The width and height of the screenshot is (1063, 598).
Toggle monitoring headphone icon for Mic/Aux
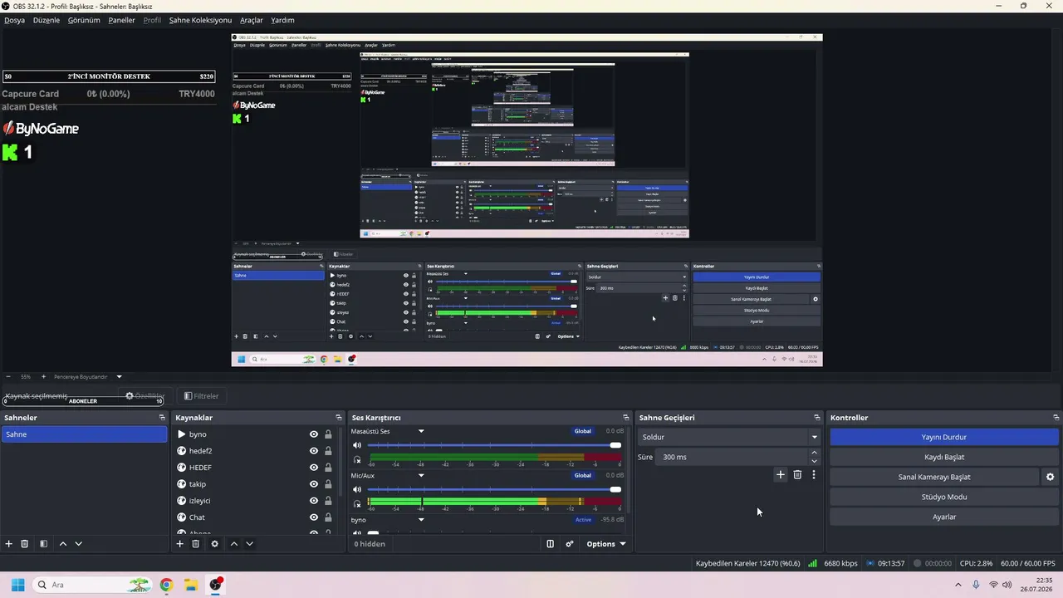click(x=357, y=503)
